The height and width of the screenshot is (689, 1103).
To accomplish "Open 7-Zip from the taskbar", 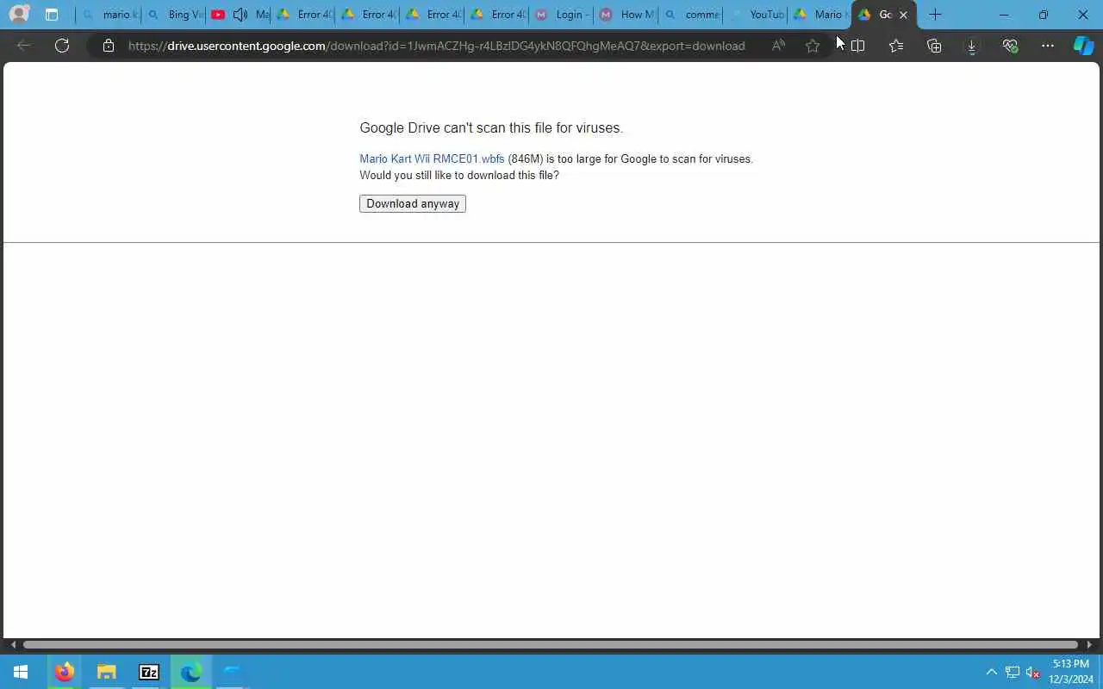I will point(148,672).
